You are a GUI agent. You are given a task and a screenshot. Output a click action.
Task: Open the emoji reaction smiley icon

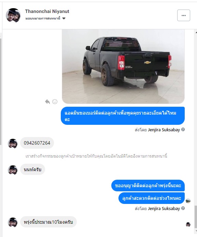tap(55, 102)
